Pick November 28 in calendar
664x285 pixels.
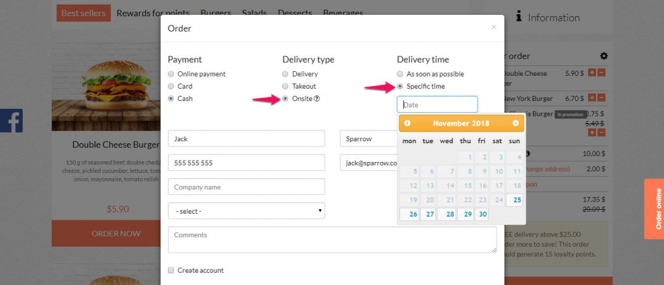pyautogui.click(x=447, y=214)
